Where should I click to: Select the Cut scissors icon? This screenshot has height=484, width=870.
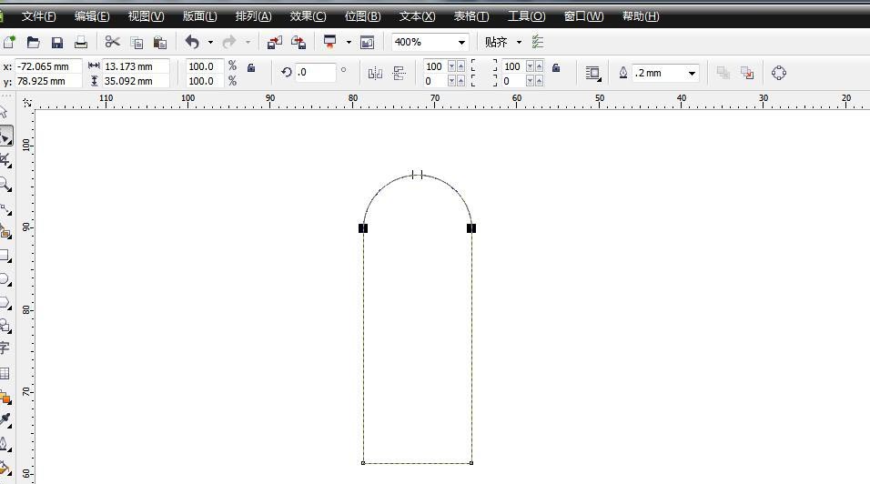(112, 42)
